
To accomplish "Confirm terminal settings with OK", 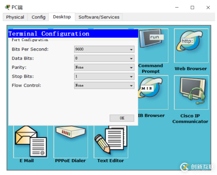I will [122, 118].
